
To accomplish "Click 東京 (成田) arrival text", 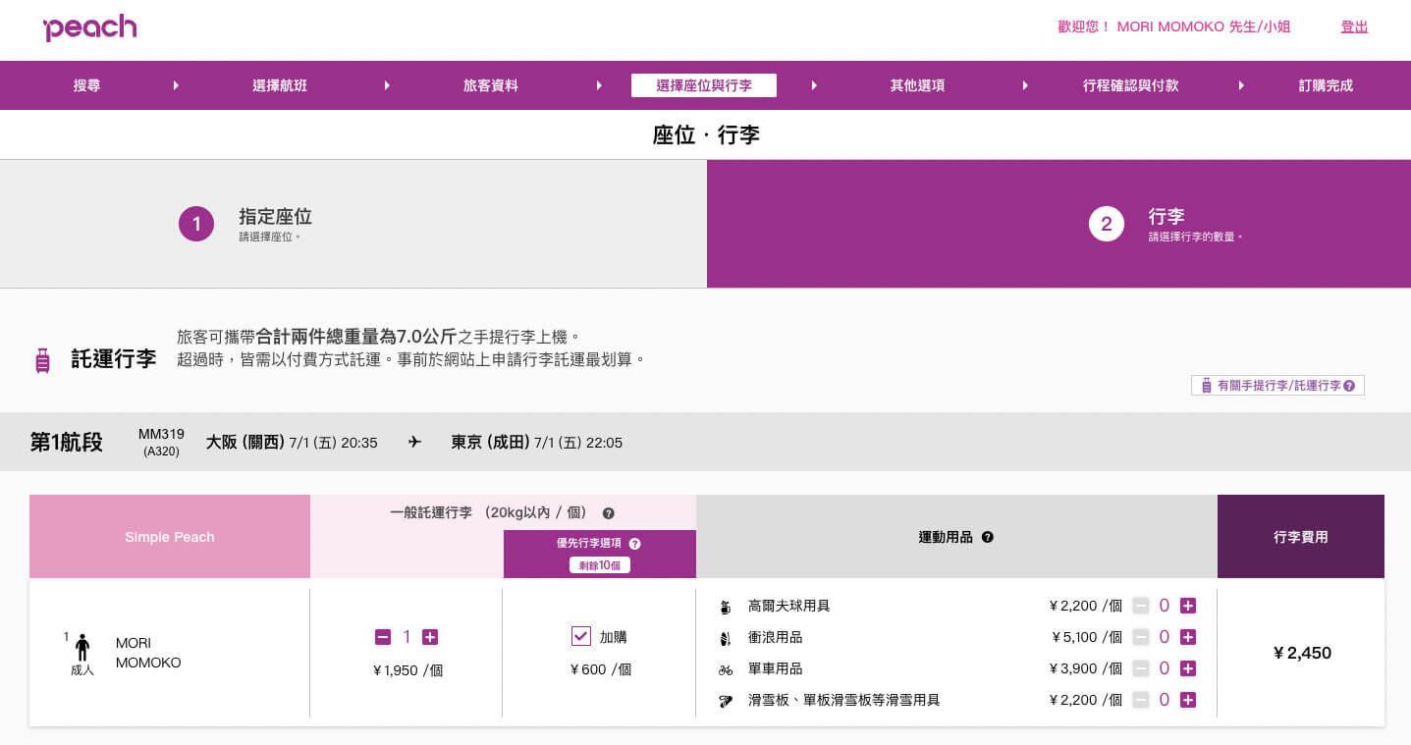I will click(x=490, y=443).
